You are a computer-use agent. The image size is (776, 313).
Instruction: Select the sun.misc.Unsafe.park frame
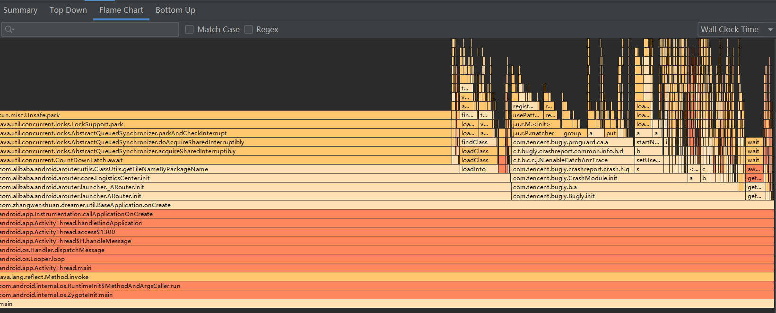pos(226,115)
